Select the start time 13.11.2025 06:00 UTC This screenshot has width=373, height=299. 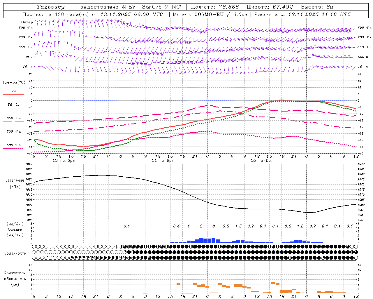tap(132, 14)
